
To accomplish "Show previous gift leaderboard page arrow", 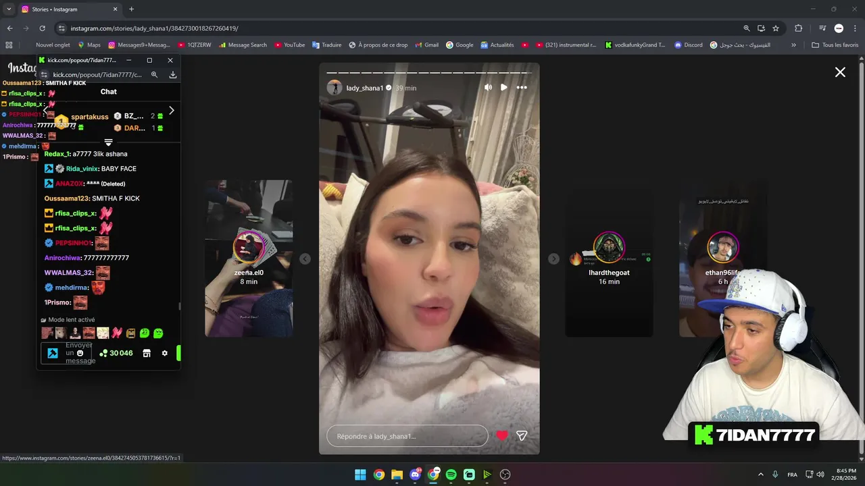I will (x=45, y=110).
